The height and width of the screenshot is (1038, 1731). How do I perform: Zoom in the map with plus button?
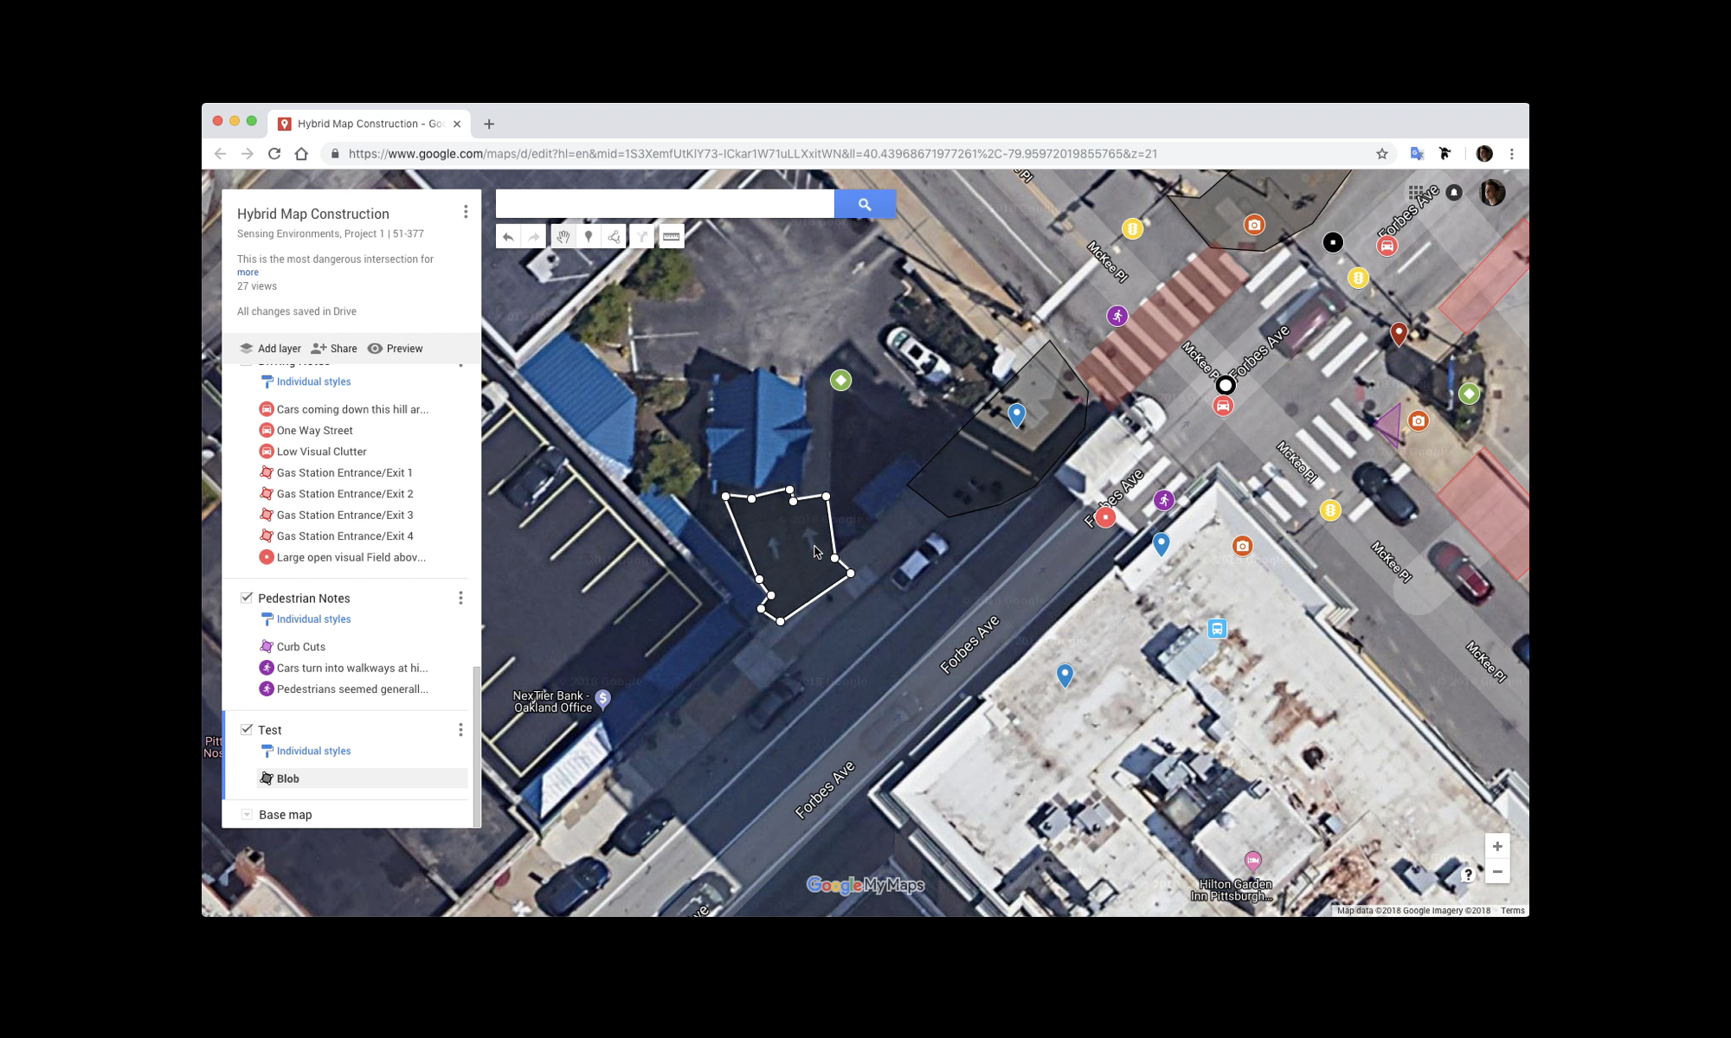coord(1497,846)
